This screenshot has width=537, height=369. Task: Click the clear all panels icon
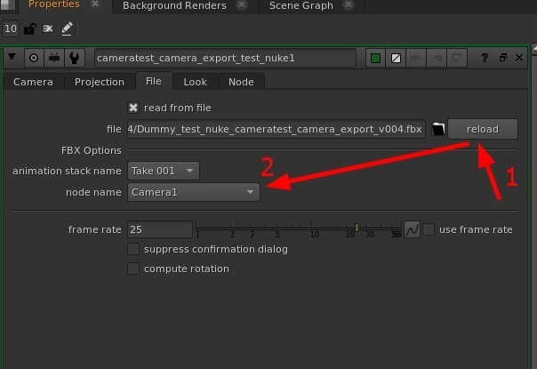(x=48, y=28)
